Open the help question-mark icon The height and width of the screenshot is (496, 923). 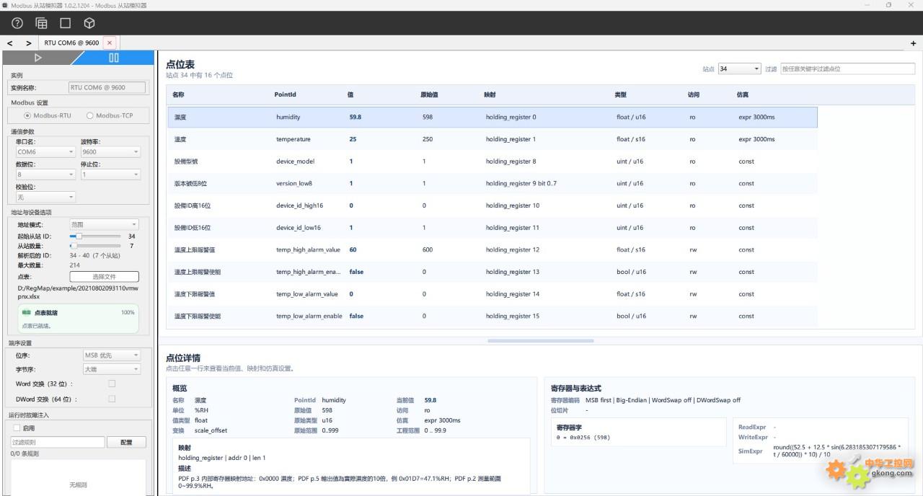[x=17, y=23]
